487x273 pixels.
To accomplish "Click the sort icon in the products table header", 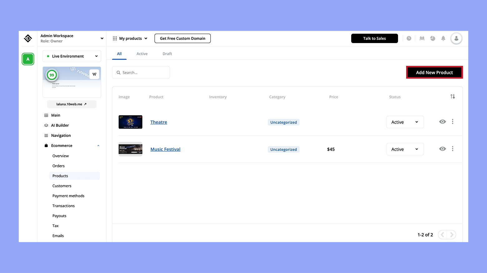I will pos(453,96).
